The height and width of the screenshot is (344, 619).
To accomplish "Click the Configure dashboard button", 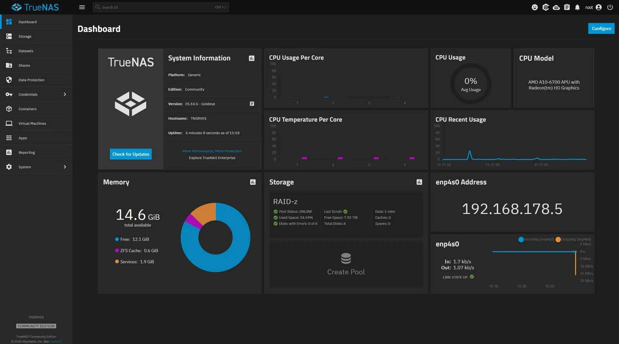I will (601, 29).
